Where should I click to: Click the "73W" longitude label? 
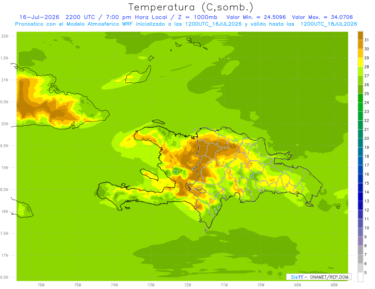tap(151, 285)
